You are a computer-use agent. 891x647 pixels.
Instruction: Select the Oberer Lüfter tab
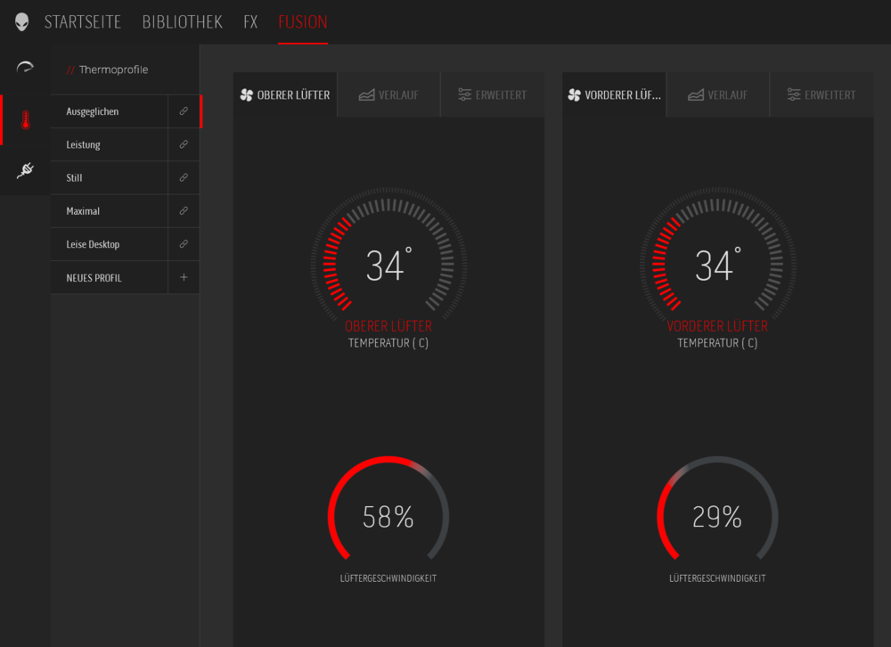tap(285, 95)
